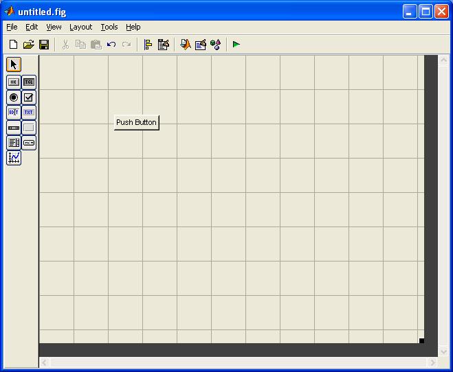Screen dimensions: 453x372
Task: Open the Layout menu
Action: tap(80, 27)
